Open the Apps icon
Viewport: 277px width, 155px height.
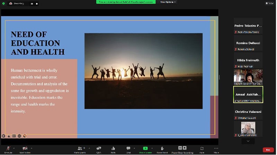[202, 148]
